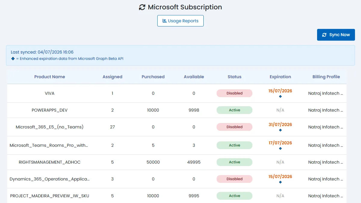361x203 pixels.
Task: Sort by Available column header
Action: coord(194,77)
